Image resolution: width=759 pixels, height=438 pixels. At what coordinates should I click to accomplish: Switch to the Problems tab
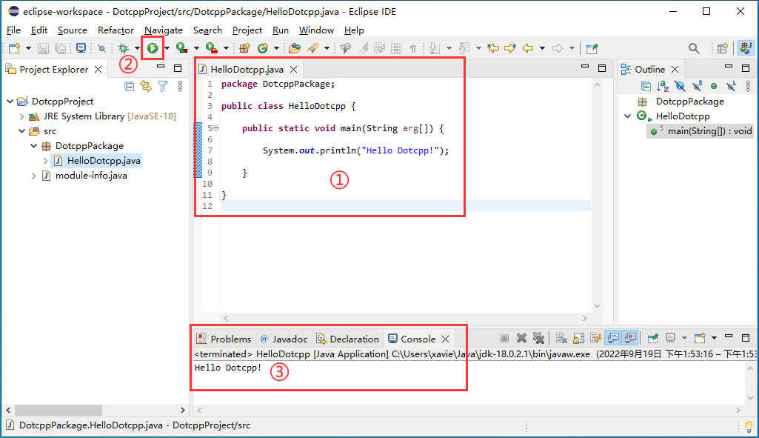(x=224, y=339)
